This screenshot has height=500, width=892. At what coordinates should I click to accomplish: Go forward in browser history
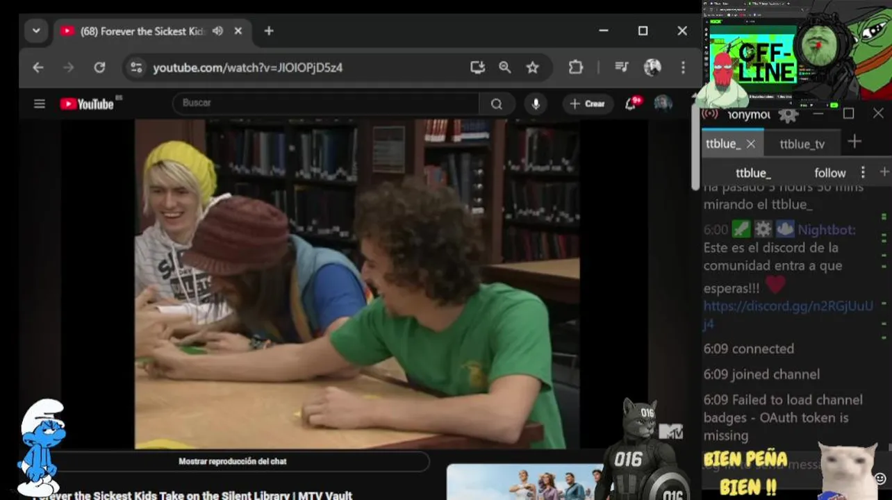pos(68,67)
